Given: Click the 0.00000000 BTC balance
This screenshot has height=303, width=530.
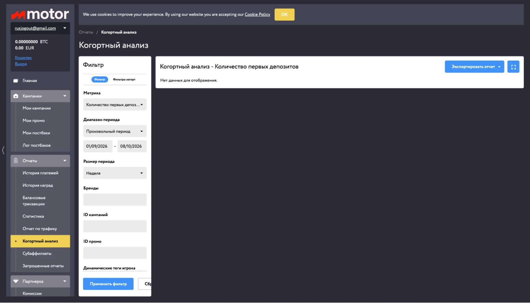Looking at the screenshot, I should pyautogui.click(x=31, y=42).
